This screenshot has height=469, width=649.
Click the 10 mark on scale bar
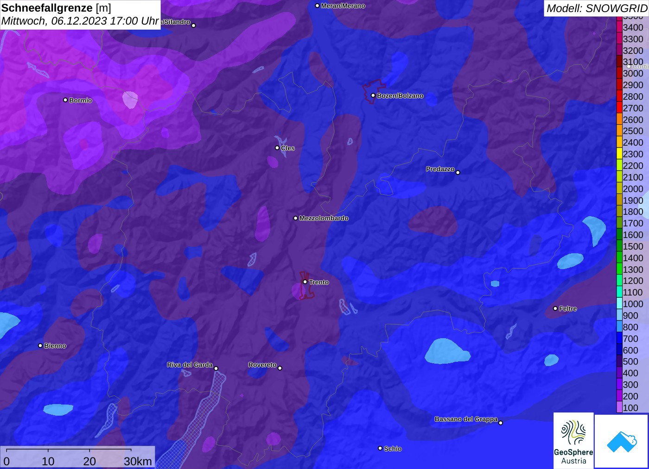coord(48,461)
